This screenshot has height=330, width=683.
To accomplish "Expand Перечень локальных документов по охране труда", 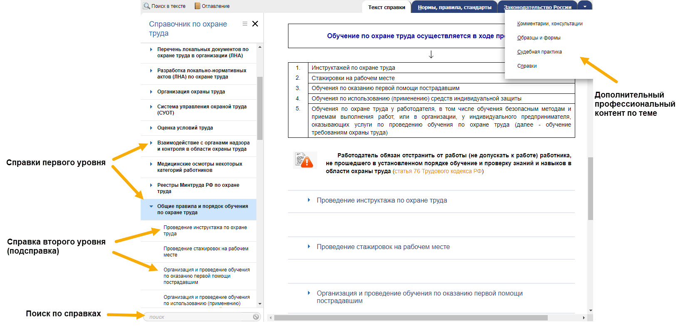I will [151, 49].
